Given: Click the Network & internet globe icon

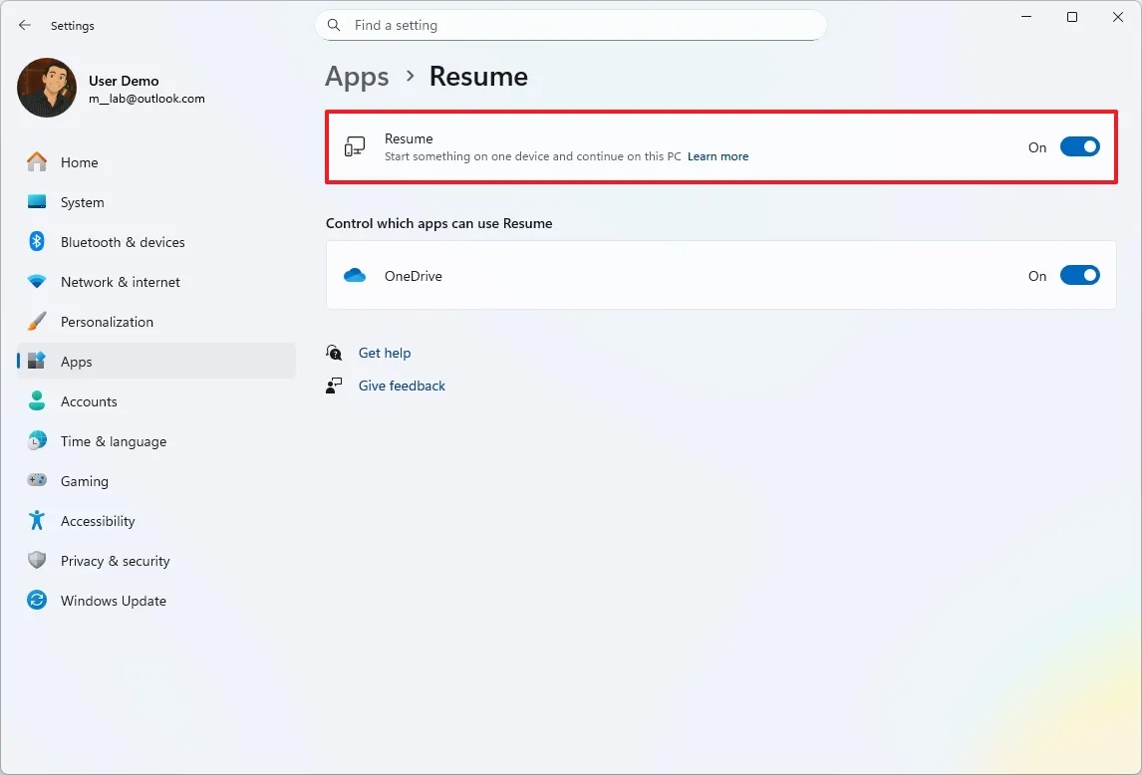Looking at the screenshot, I should pyautogui.click(x=37, y=282).
